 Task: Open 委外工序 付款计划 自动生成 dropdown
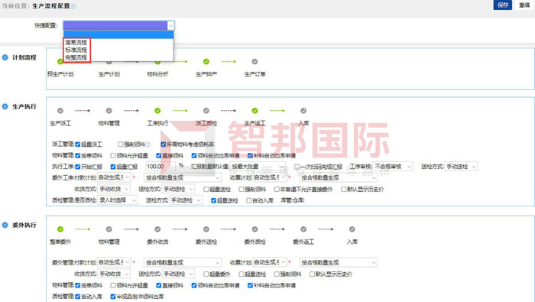pyautogui.click(x=114, y=177)
